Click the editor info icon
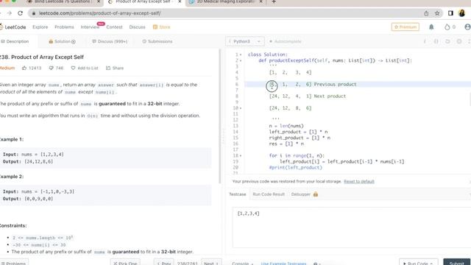 (425, 41)
